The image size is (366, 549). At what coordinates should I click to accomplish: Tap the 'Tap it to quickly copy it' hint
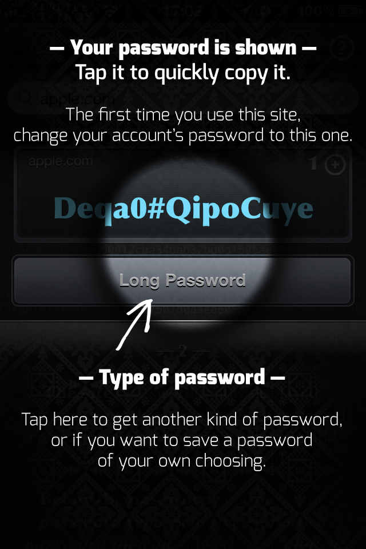point(183,73)
